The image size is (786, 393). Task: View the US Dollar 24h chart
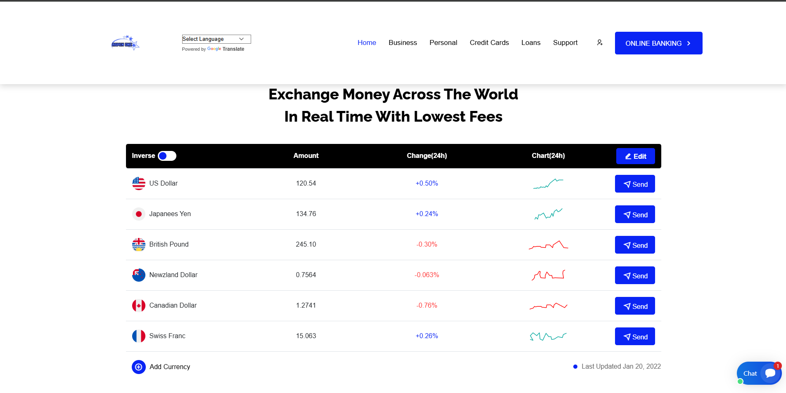click(x=548, y=184)
